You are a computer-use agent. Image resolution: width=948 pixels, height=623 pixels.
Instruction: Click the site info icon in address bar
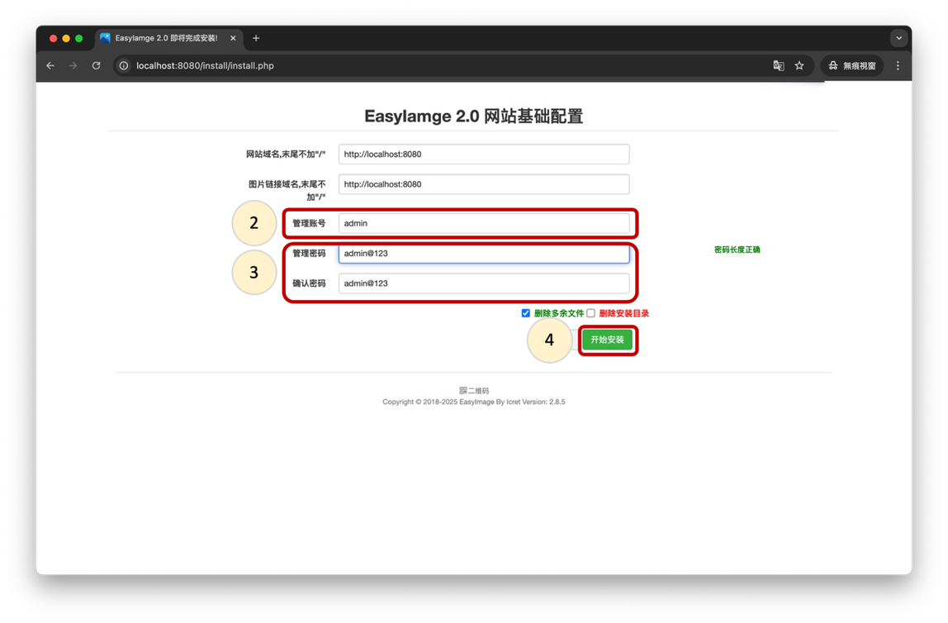coord(122,65)
